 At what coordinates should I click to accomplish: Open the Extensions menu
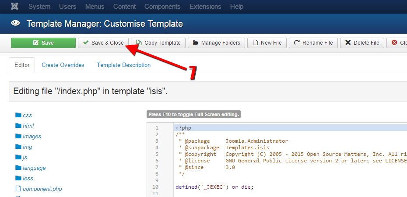click(205, 7)
